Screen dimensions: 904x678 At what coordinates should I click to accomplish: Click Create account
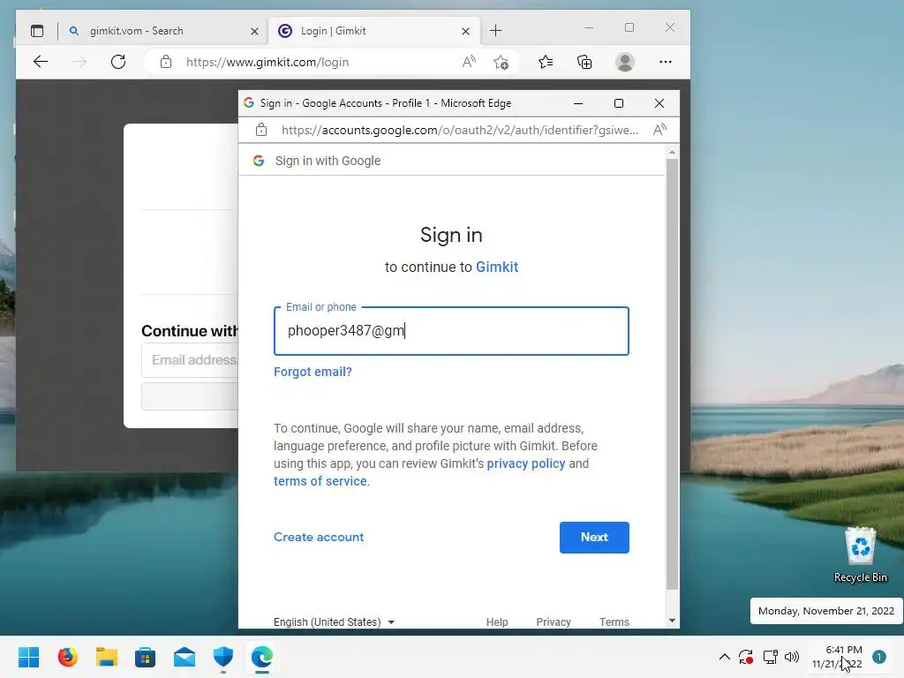[319, 538]
